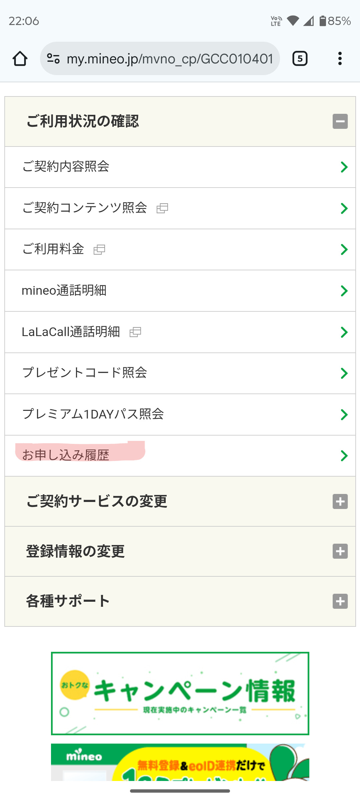
Task: Open the site info icon in address bar
Action: tap(53, 59)
